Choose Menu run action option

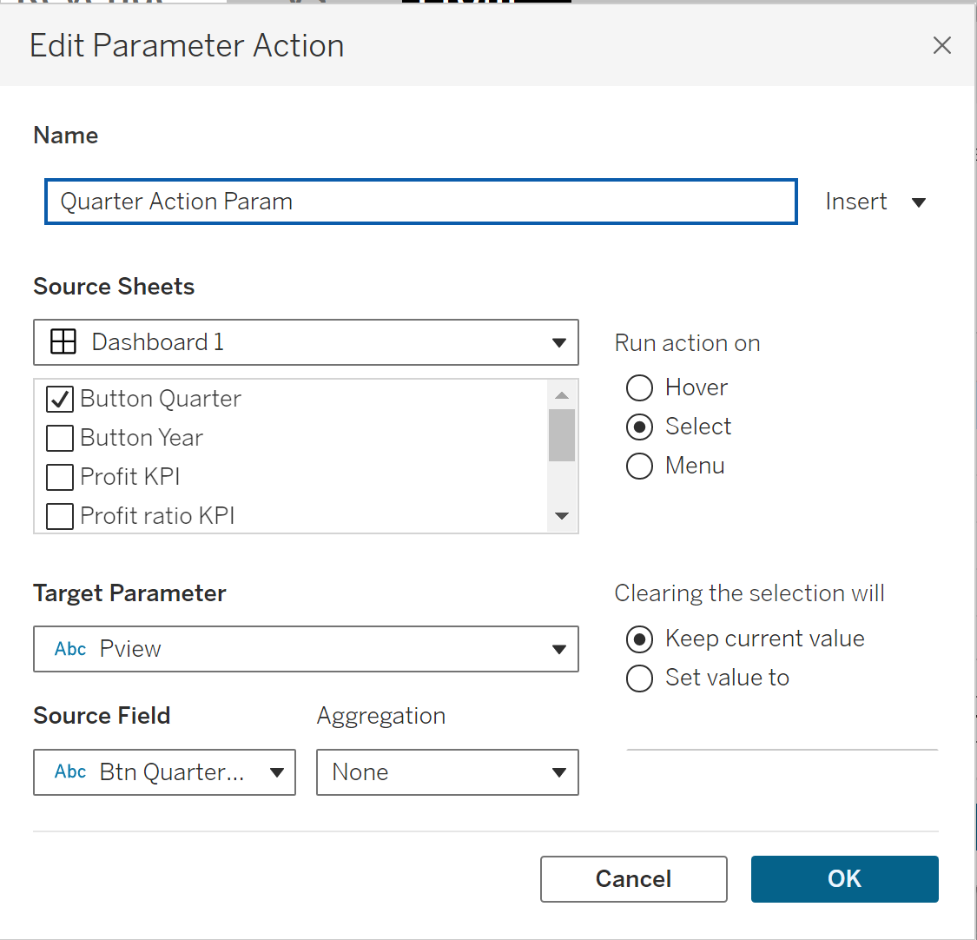(639, 466)
